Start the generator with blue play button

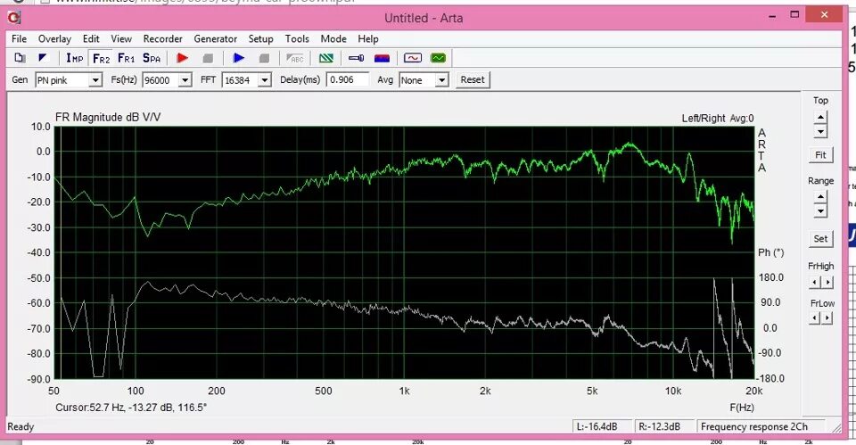coord(239,58)
